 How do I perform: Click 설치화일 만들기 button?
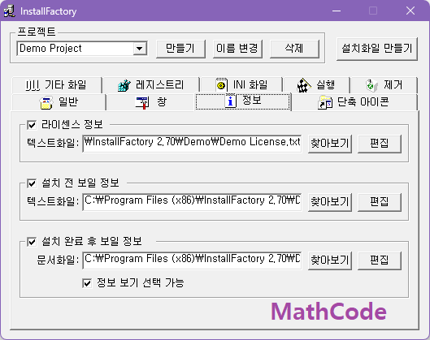click(377, 49)
